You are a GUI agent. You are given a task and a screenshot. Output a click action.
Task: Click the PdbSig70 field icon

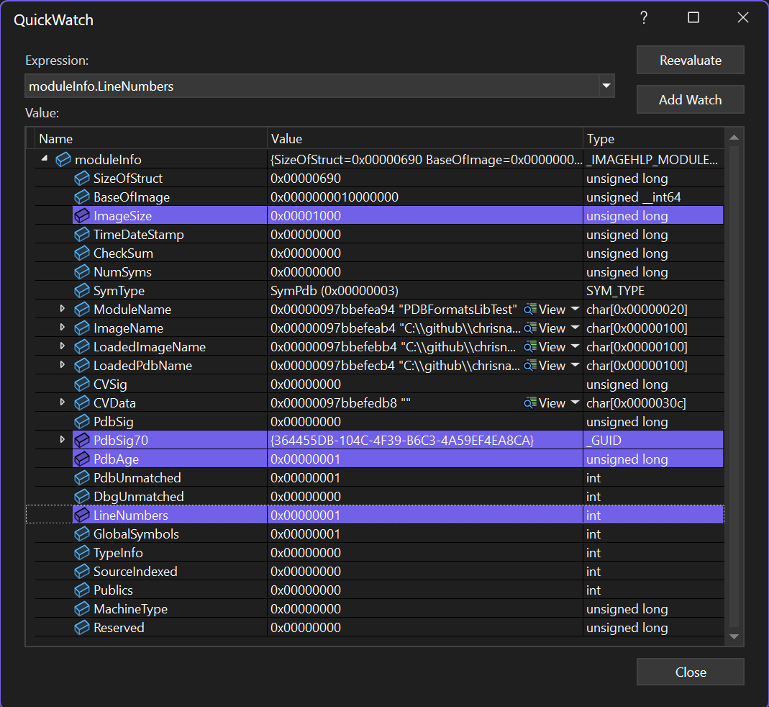[x=82, y=441]
